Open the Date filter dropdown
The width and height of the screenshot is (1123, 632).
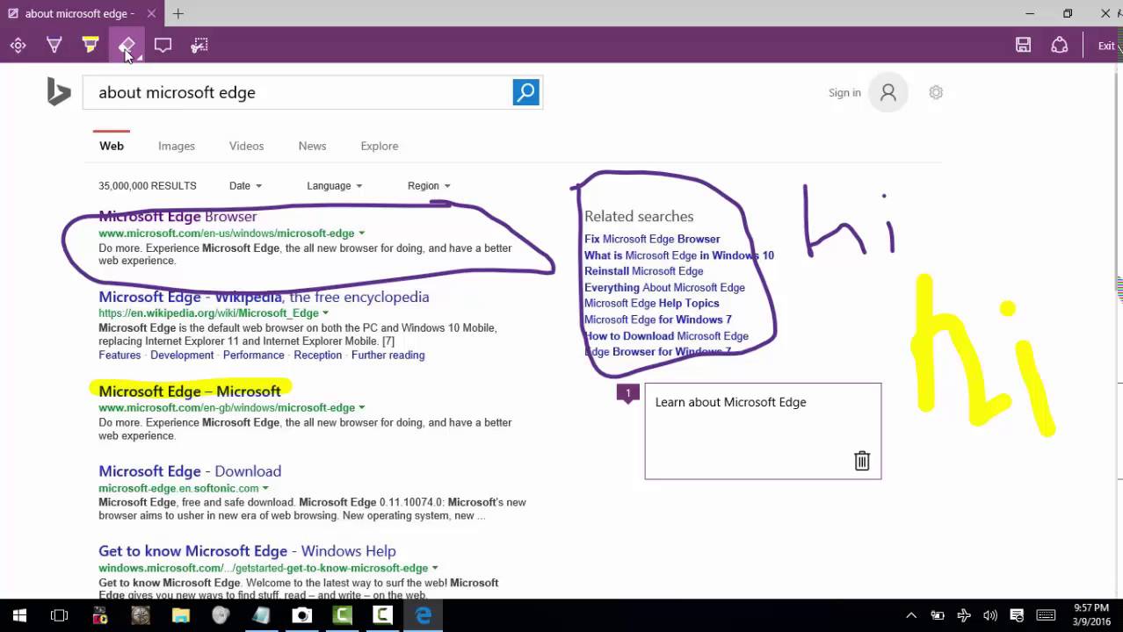tap(245, 185)
